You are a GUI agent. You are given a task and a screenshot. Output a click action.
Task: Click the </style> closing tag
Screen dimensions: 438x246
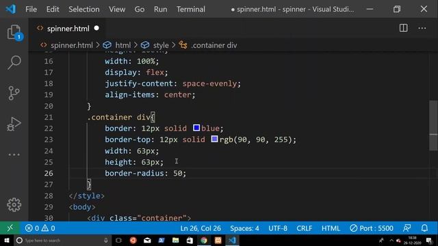click(x=87, y=196)
